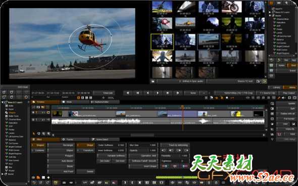
Task: Switch to the Slots tab
Action: coord(75,102)
